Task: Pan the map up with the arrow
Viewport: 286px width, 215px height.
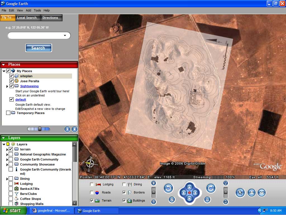Action: pyautogui.click(x=189, y=187)
